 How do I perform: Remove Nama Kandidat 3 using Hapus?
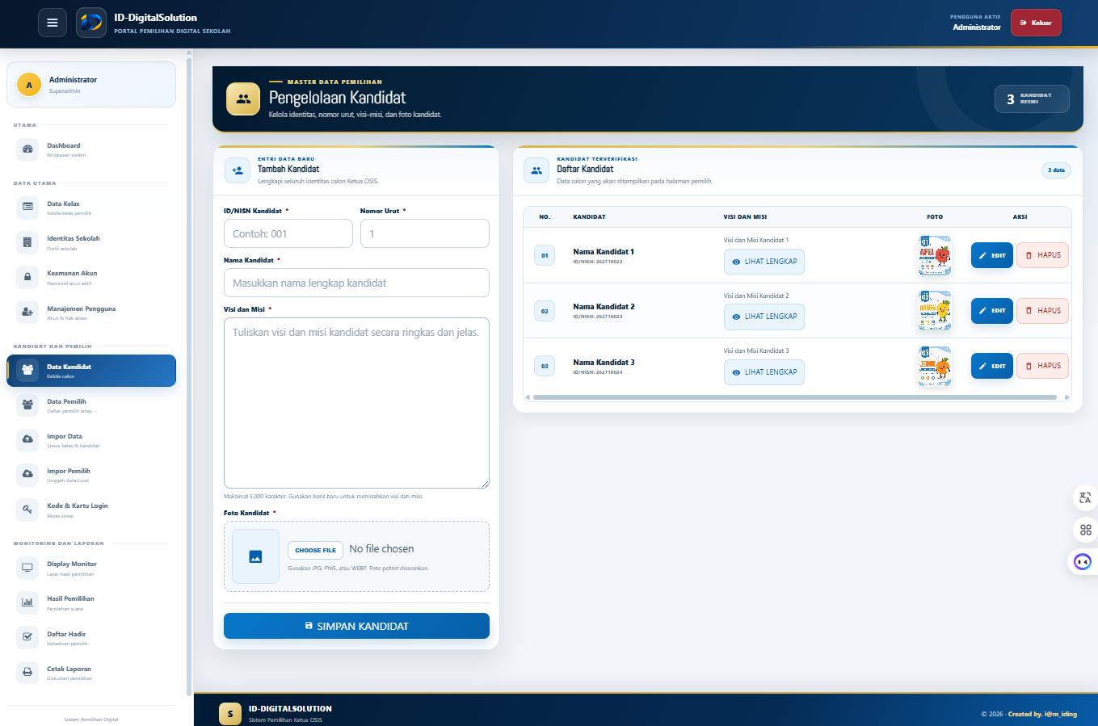click(1042, 366)
